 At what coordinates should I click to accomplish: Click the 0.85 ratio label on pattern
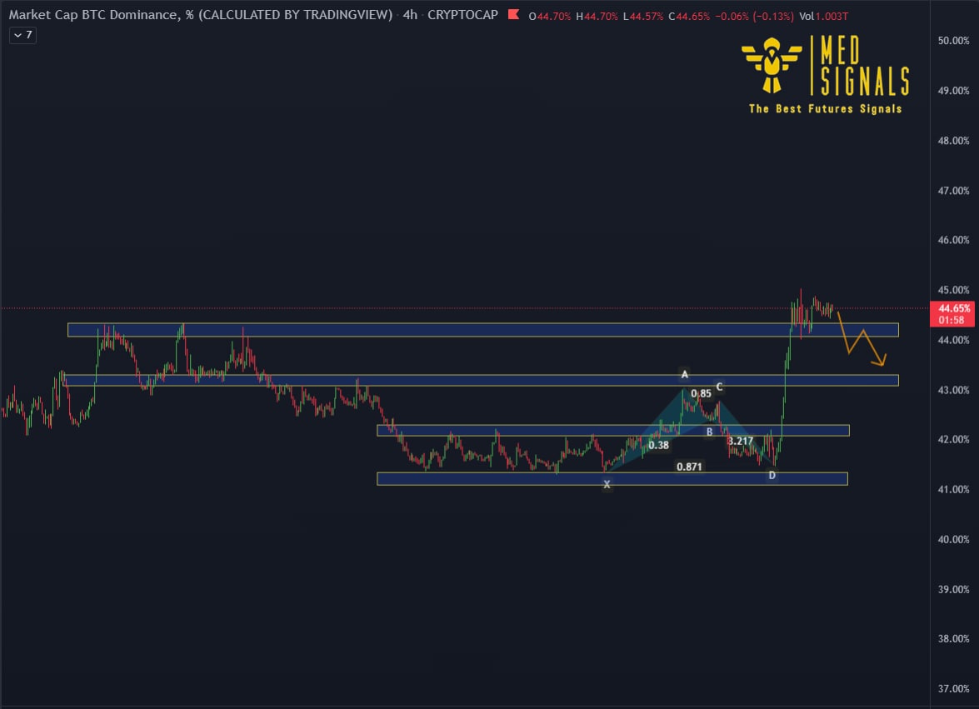(x=701, y=393)
